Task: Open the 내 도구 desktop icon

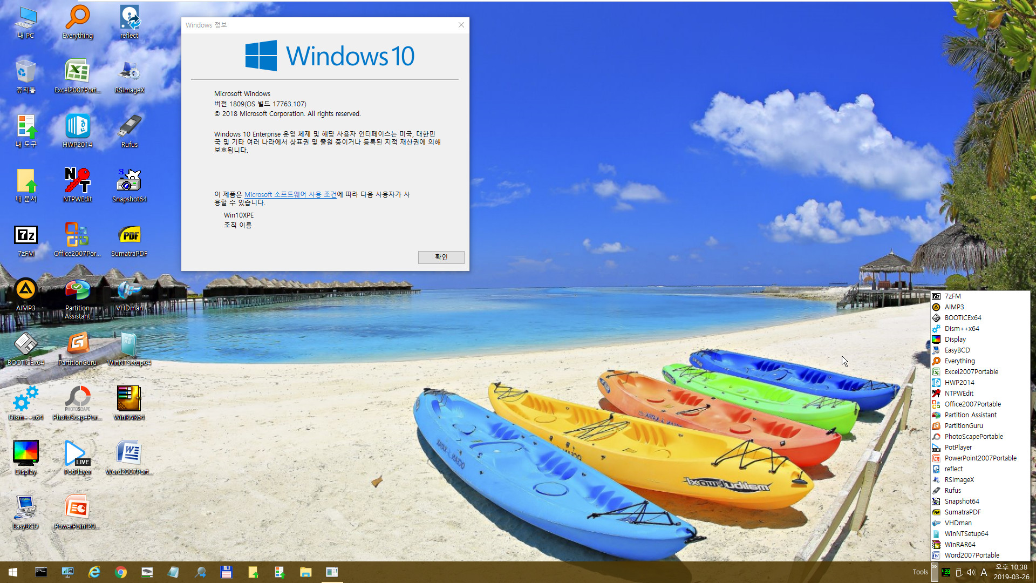Action: (x=25, y=131)
